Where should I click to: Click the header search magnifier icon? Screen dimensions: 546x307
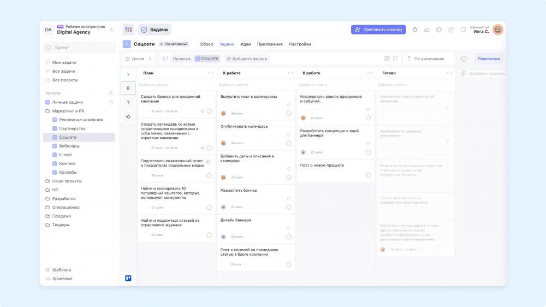(x=463, y=29)
